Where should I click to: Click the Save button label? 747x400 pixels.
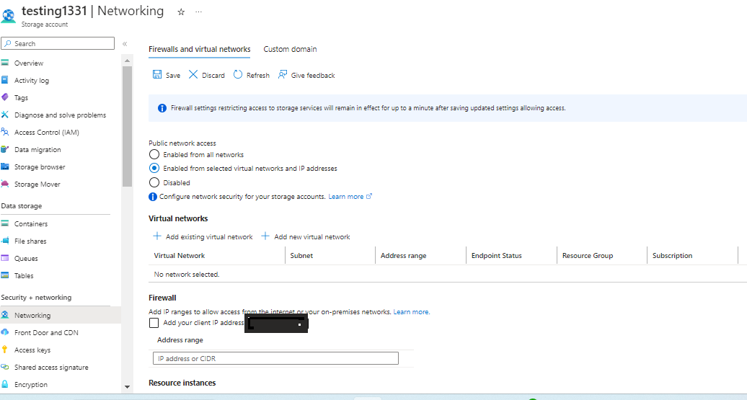173,75
